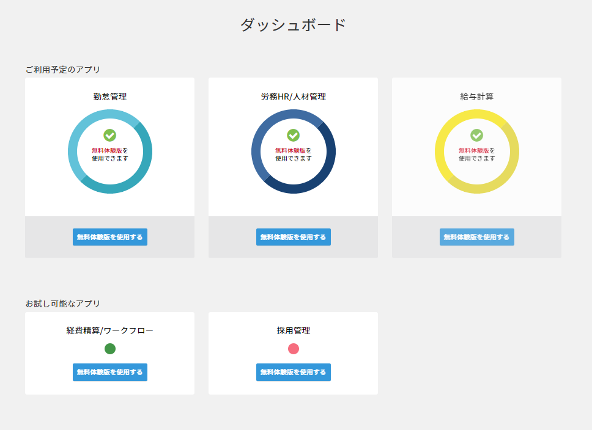Click the green checkmark in the 労務HR/人材管理 card
The height and width of the screenshot is (430, 592).
[x=294, y=135]
